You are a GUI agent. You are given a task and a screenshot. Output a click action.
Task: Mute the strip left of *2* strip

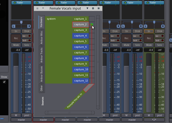tap(126, 45)
